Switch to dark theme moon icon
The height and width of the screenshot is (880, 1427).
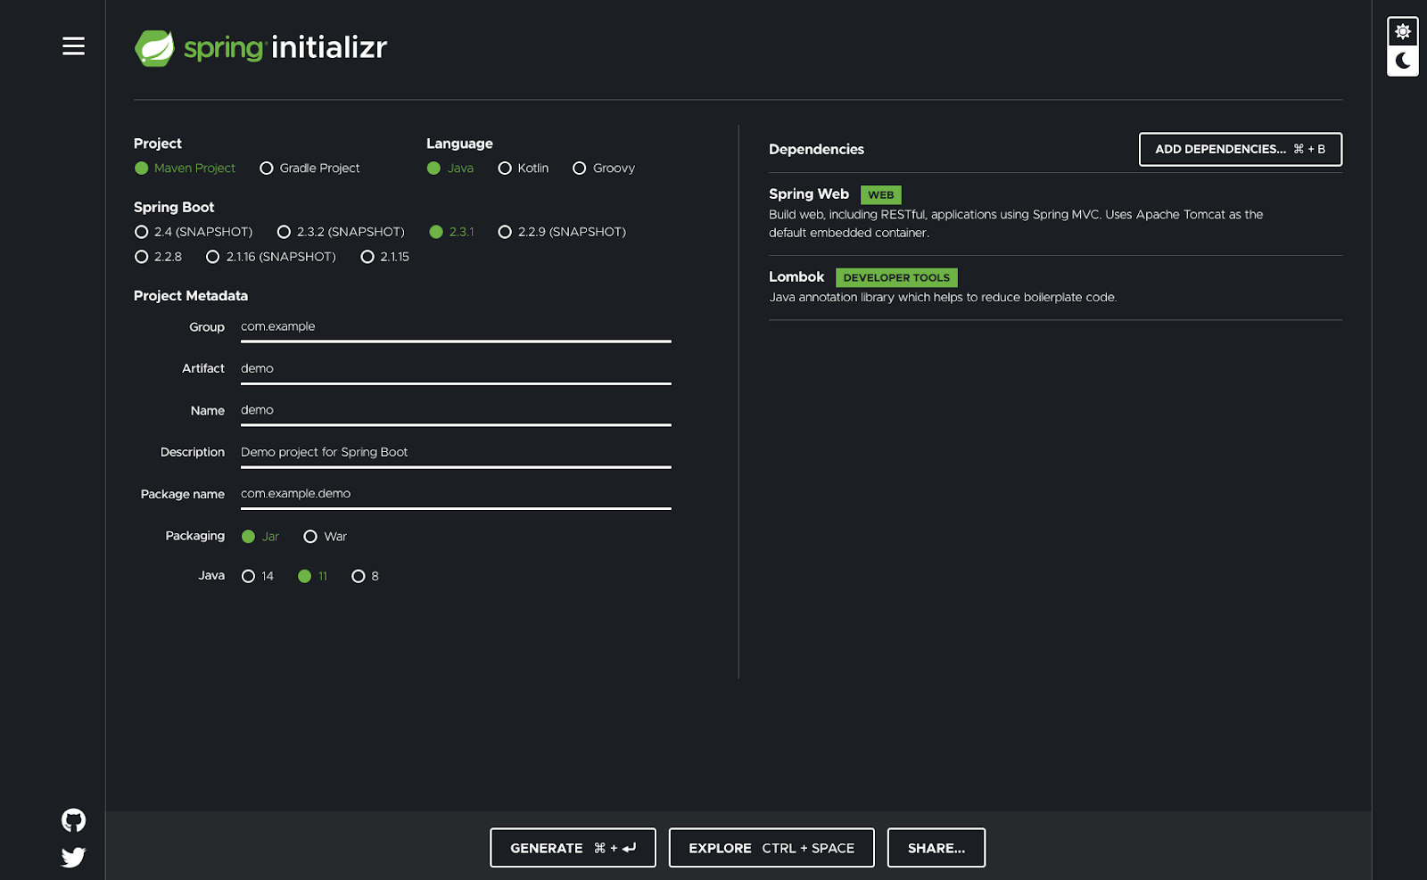1403,61
